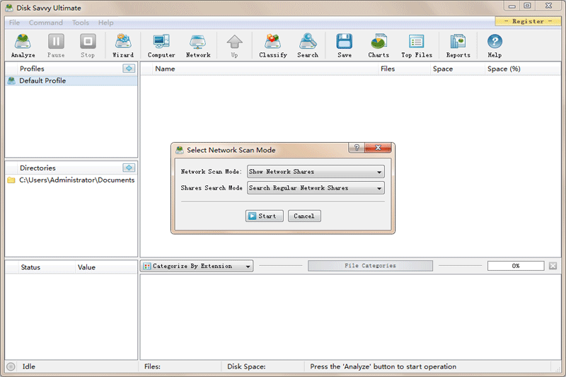
Task: Open the Charts tool
Action: pos(379,45)
